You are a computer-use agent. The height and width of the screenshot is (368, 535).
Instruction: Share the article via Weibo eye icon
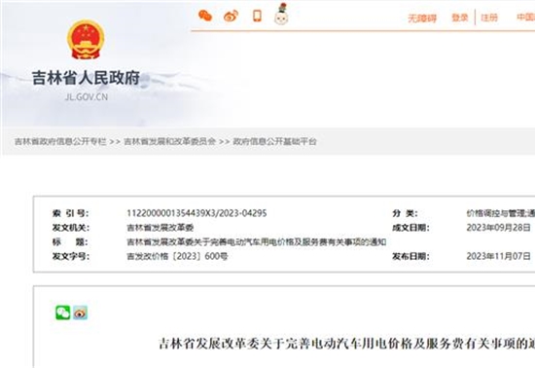80,313
